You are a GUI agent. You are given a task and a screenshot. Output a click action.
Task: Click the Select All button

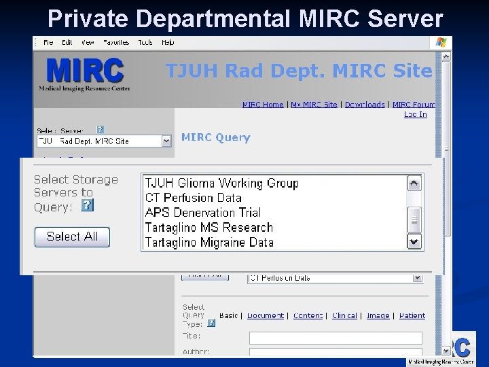point(73,237)
